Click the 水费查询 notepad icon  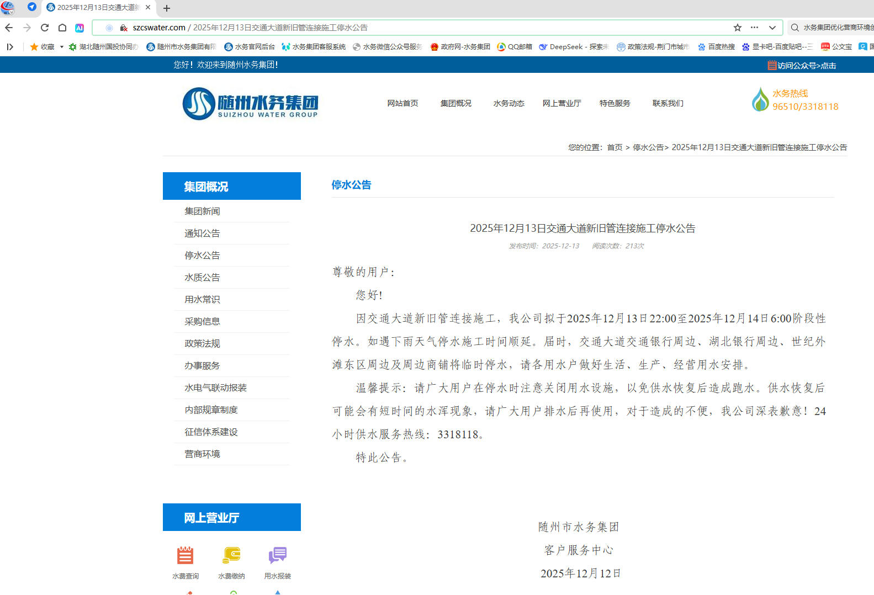point(185,555)
